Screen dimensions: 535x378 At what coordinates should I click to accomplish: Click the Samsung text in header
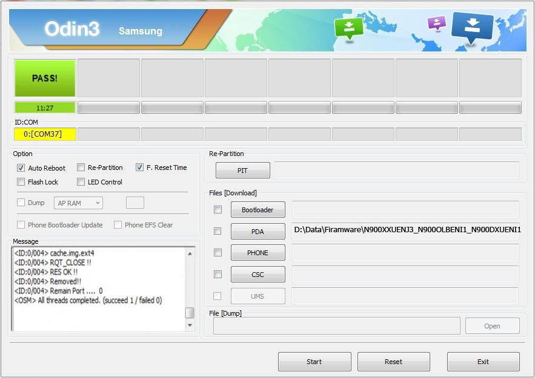pyautogui.click(x=141, y=31)
